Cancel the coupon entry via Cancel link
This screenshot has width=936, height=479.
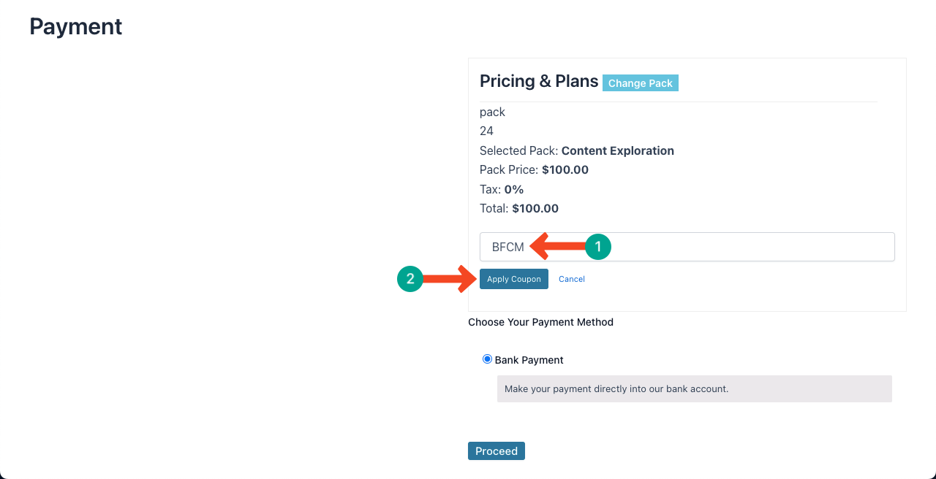click(572, 279)
